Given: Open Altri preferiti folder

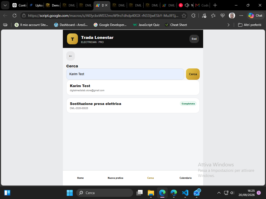Looking at the screenshot, I should tap(250, 25).
